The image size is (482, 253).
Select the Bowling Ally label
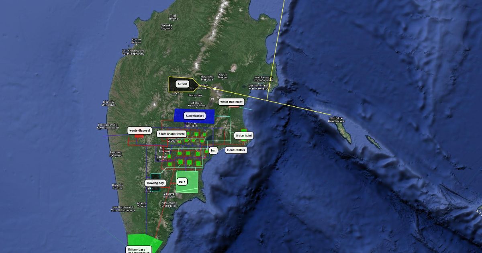pyautogui.click(x=155, y=183)
